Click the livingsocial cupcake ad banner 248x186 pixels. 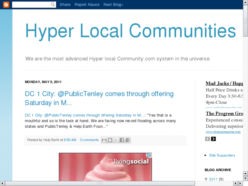[x=105, y=167]
